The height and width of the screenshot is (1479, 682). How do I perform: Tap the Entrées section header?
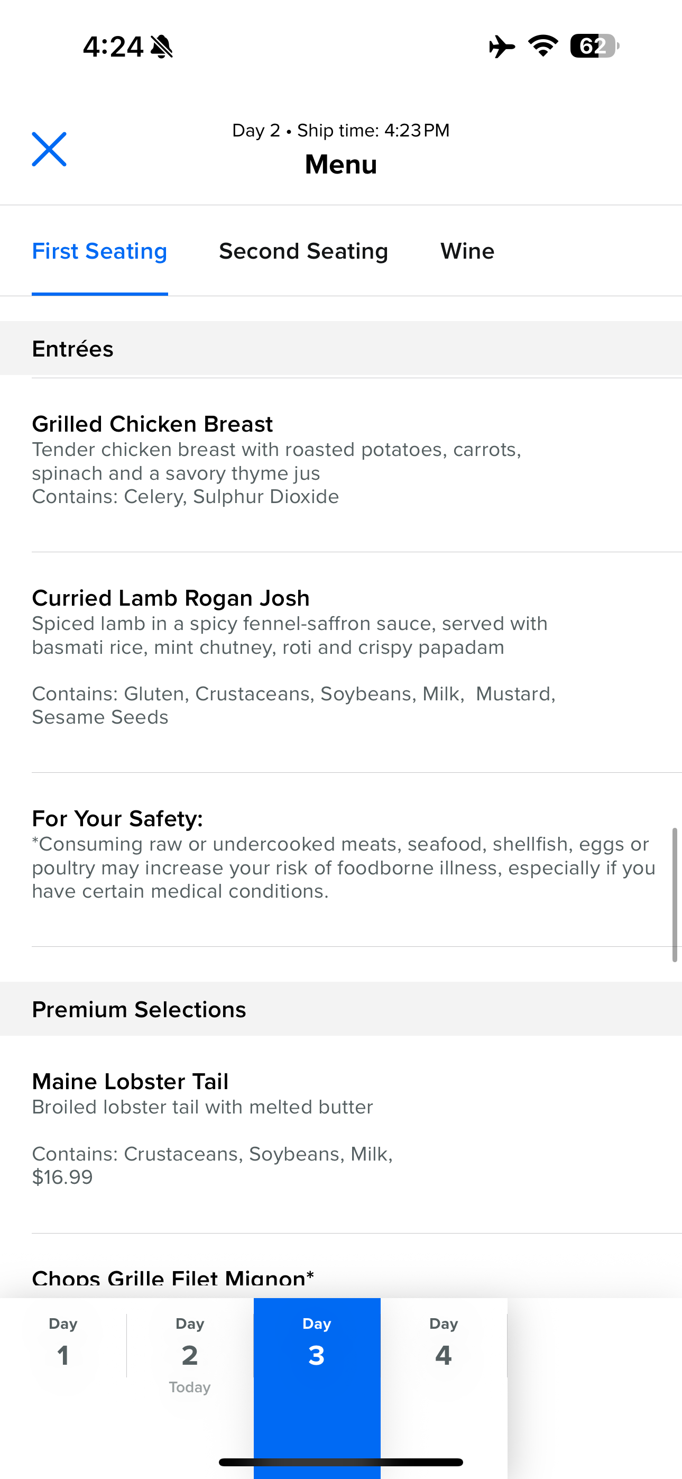pos(73,349)
